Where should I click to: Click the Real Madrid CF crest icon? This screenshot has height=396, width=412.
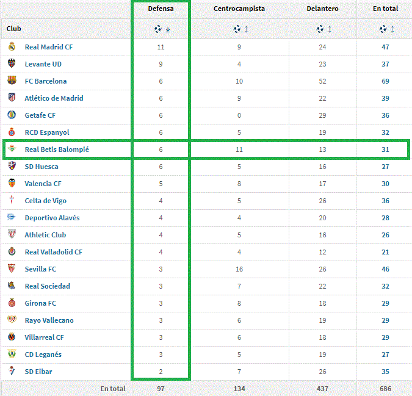coord(12,47)
